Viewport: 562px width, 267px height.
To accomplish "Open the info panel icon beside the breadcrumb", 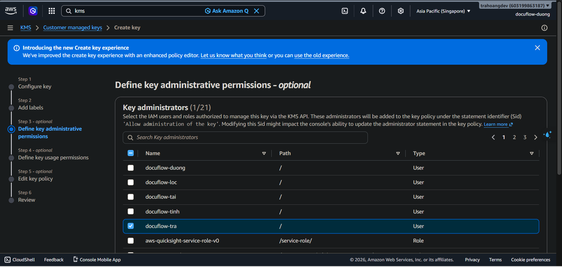I will click(x=544, y=28).
